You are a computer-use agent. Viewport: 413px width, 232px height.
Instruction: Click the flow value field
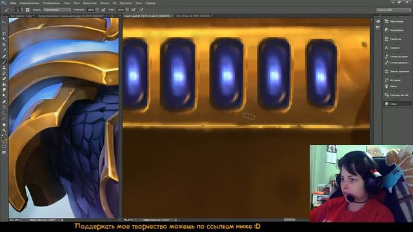click(121, 10)
